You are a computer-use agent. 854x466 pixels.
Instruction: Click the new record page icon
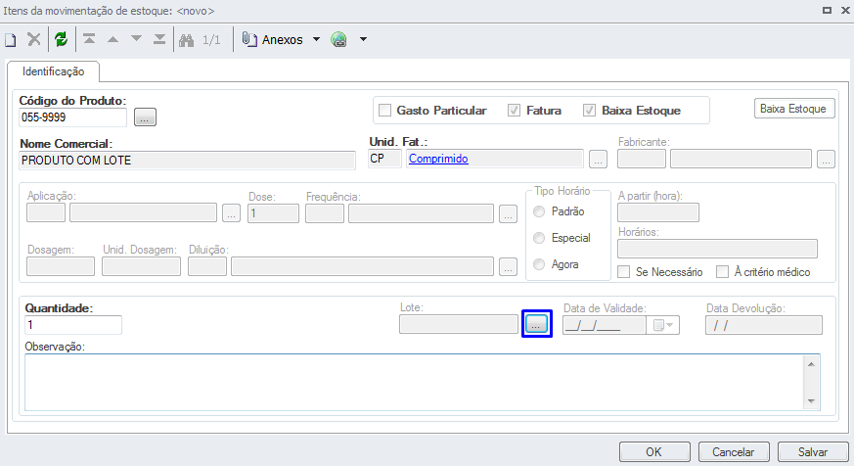click(11, 40)
